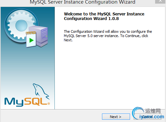Close the Configuration Wizard window
The image size is (166, 122).
click(x=160, y=1)
